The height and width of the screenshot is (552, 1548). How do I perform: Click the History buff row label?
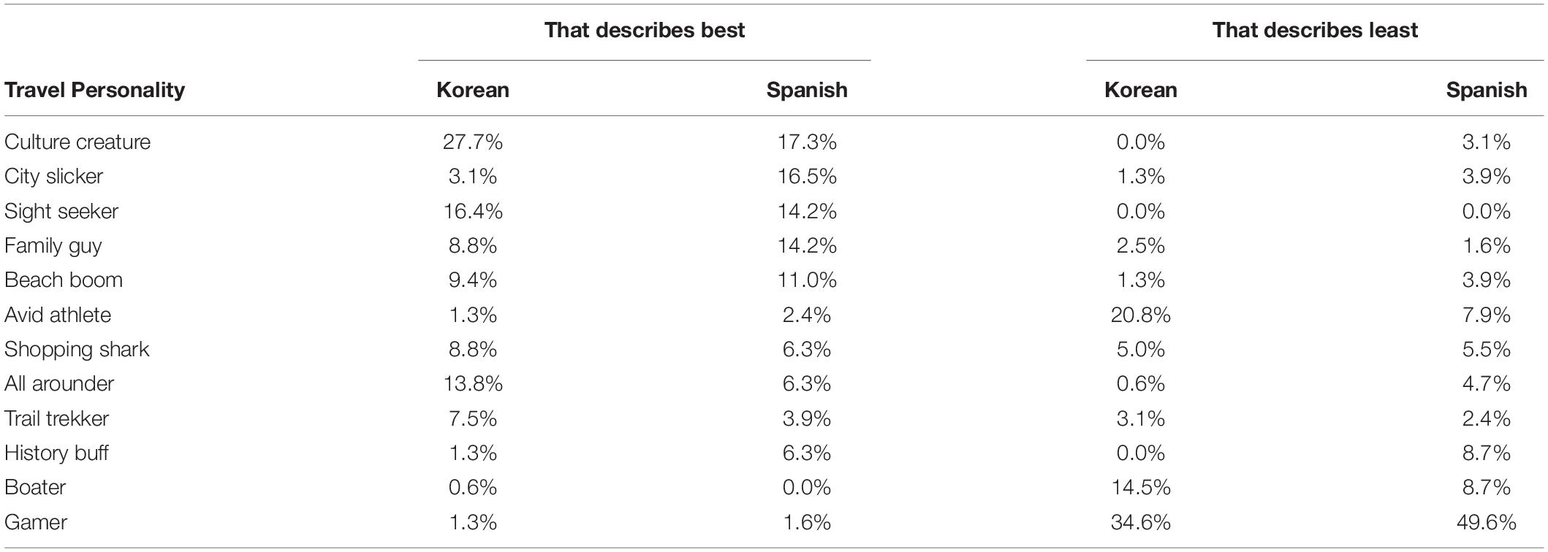[x=56, y=453]
